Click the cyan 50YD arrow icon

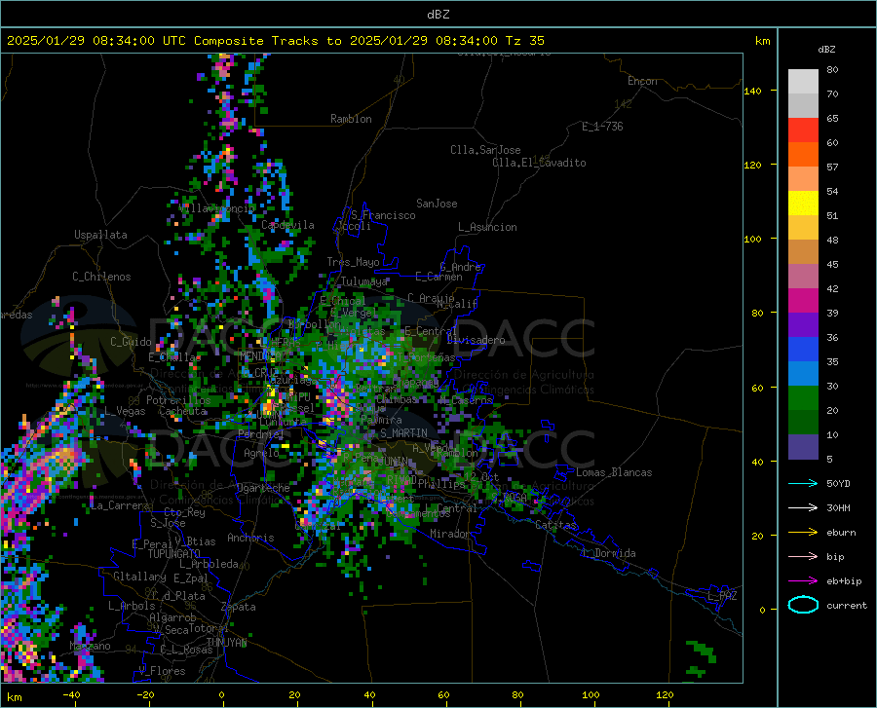(x=803, y=483)
